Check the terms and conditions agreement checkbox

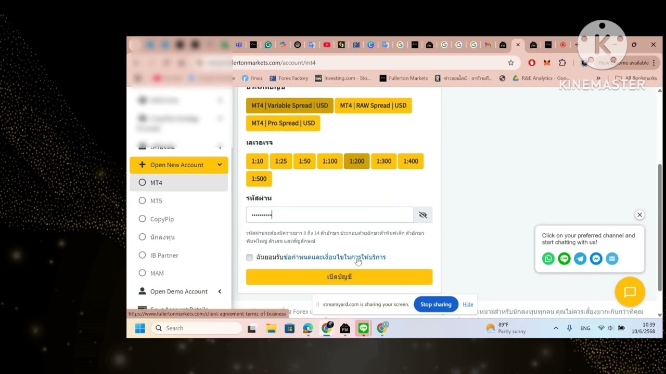click(x=250, y=257)
